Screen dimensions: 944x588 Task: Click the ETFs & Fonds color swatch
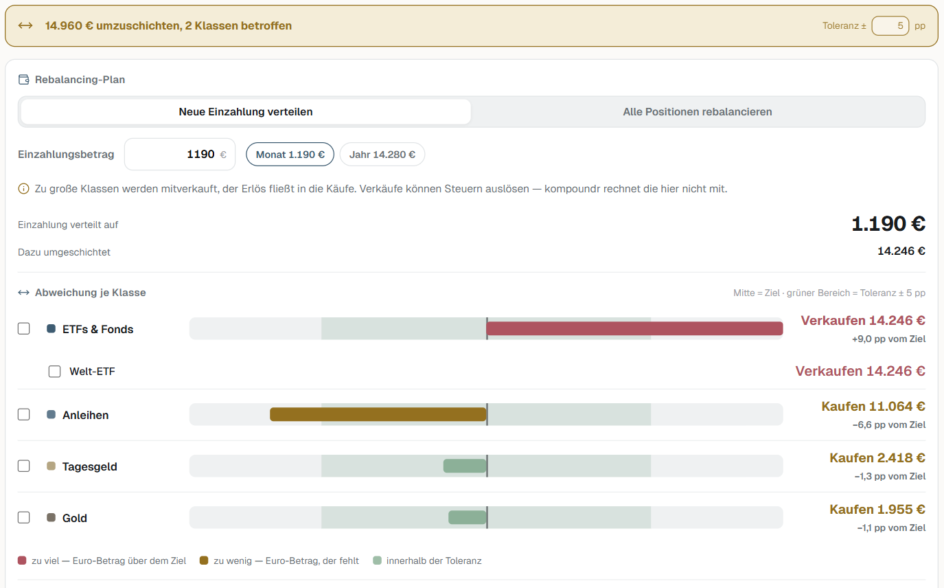click(51, 329)
